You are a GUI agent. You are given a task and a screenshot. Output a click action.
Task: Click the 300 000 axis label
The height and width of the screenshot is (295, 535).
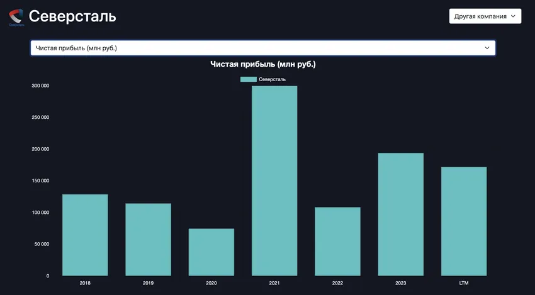tap(41, 86)
